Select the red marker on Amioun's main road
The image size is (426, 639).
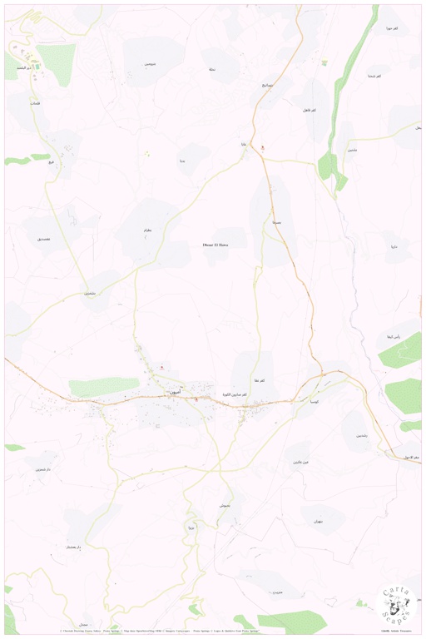(196, 399)
